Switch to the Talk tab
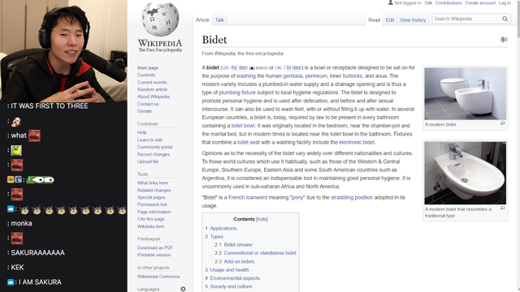 219,19
